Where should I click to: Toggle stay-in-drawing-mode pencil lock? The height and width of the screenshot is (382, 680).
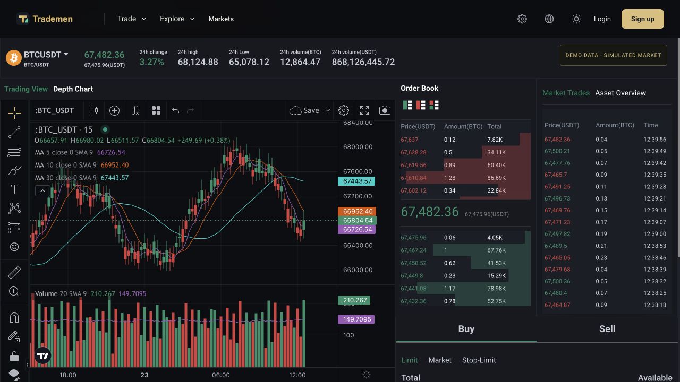(14, 336)
